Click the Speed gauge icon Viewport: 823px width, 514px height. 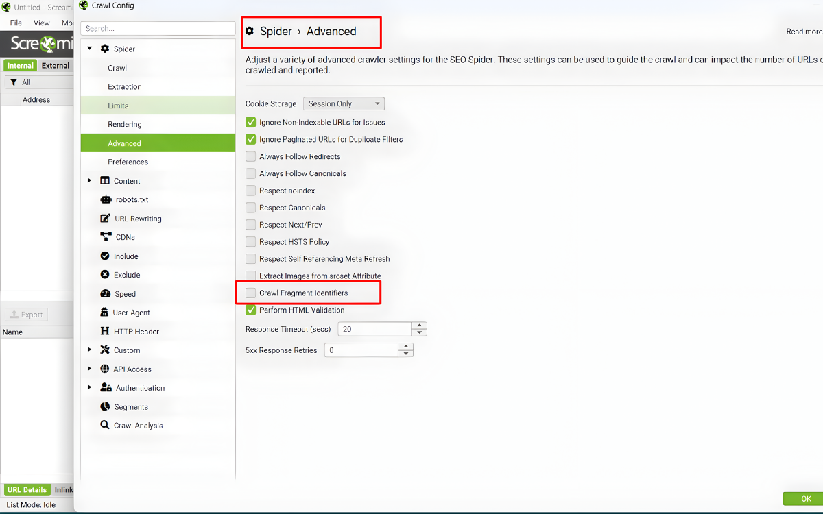pos(105,294)
